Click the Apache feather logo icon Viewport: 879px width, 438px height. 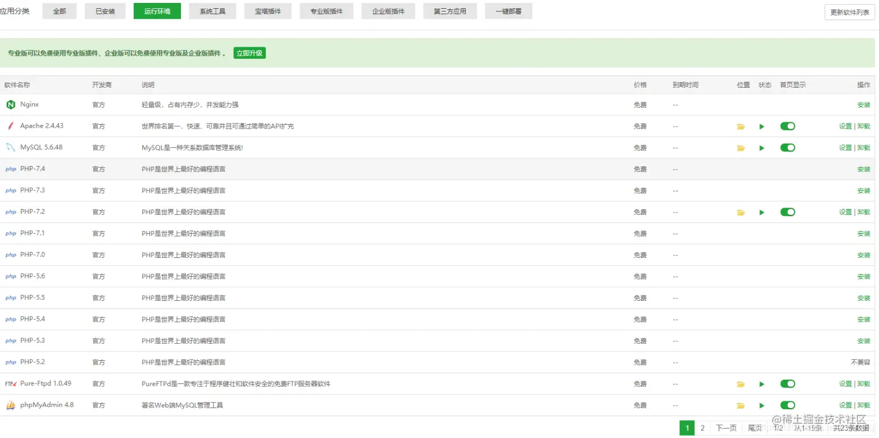[x=11, y=126]
